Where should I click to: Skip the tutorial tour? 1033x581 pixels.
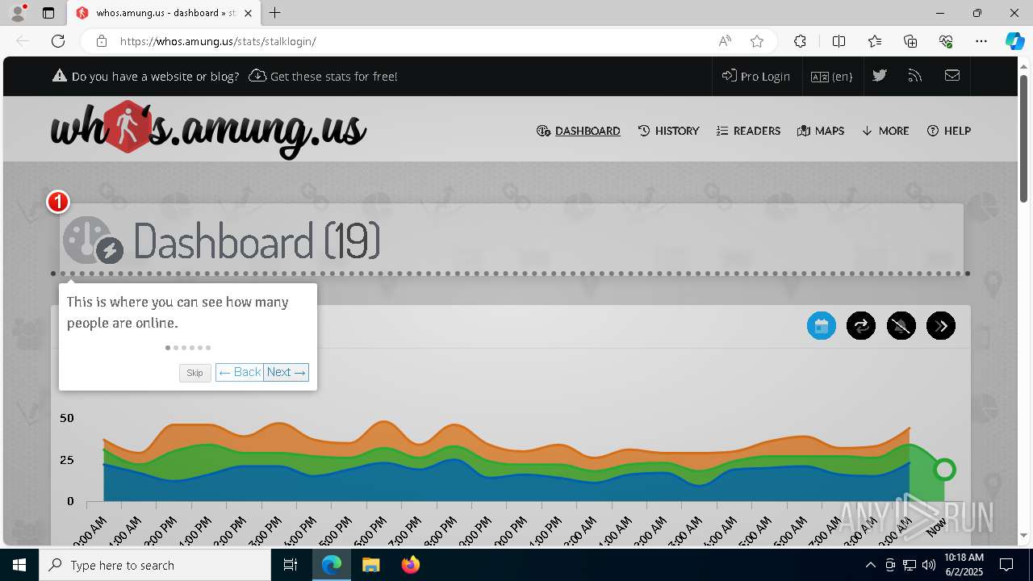tap(195, 373)
